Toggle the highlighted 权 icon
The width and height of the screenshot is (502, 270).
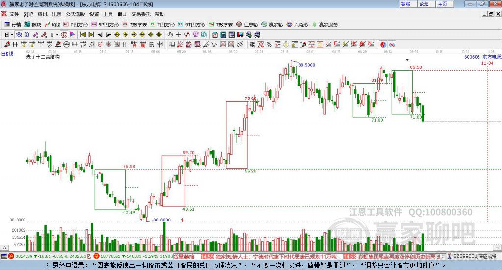pyautogui.click(x=64, y=35)
